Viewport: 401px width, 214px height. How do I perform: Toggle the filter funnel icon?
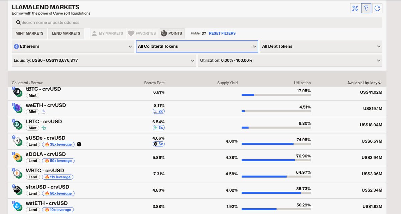366,8
